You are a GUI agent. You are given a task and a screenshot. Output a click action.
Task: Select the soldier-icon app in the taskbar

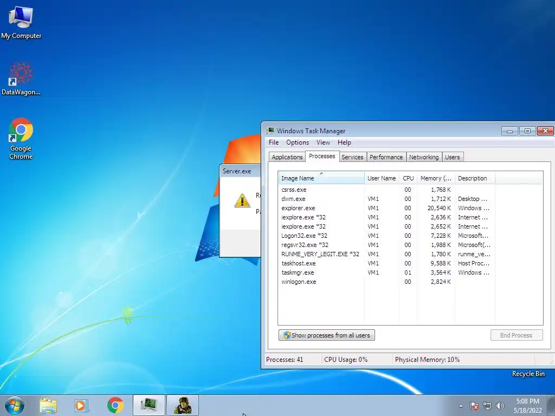coord(183,405)
